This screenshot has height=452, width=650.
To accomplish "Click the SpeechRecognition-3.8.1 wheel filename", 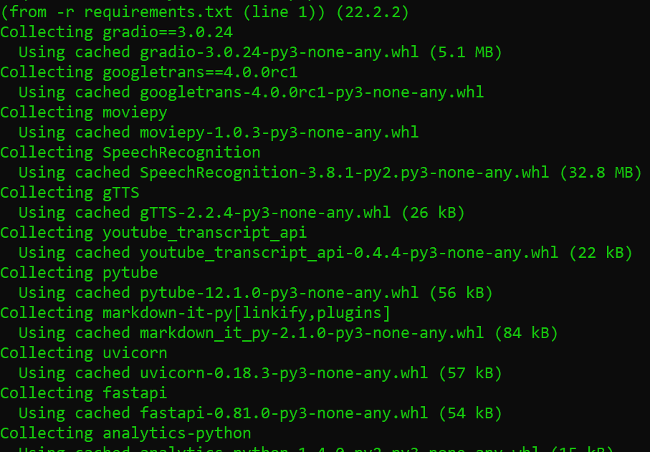I will pyautogui.click(x=344, y=173).
